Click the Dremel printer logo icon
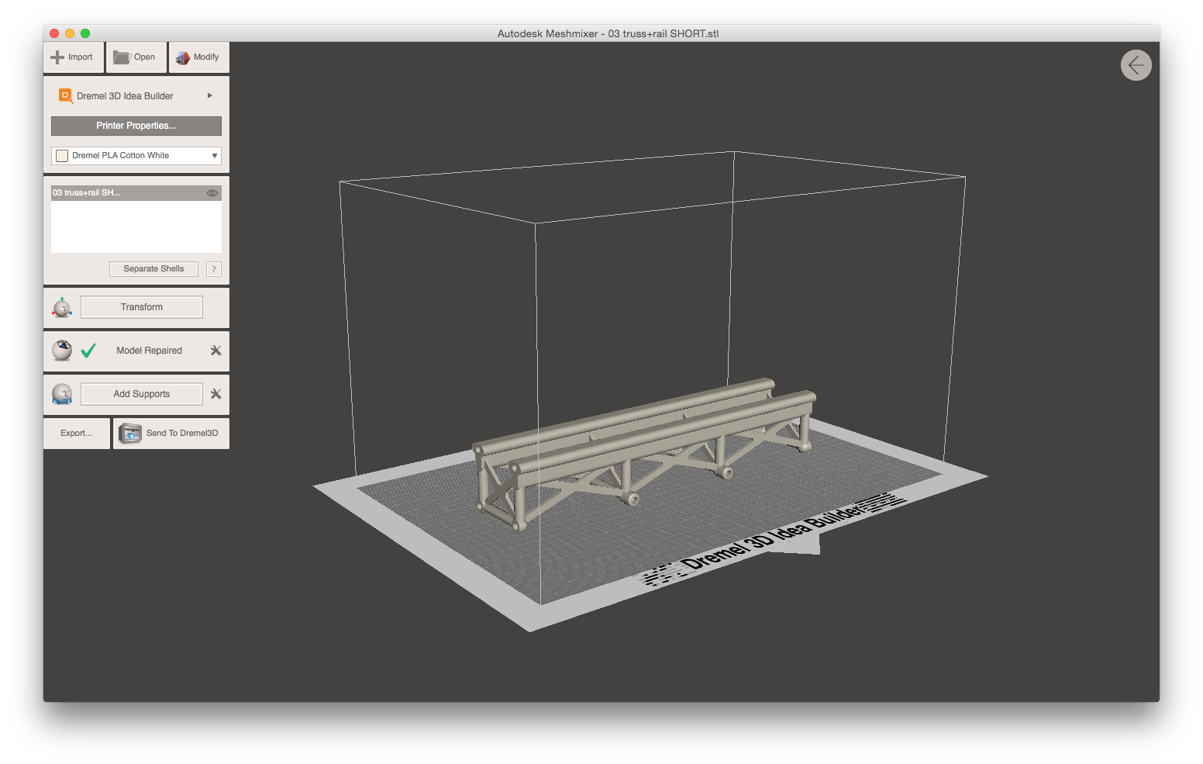The height and width of the screenshot is (764, 1203). tap(66, 95)
